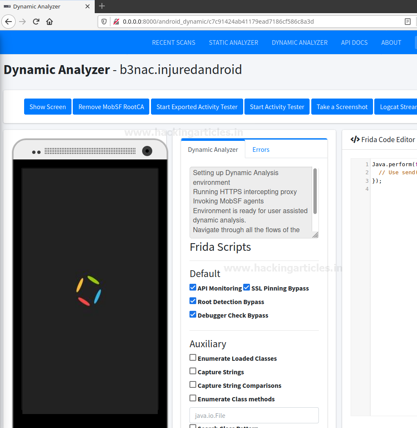
Task: Click Start Activity Tester button
Action: tap(277, 107)
